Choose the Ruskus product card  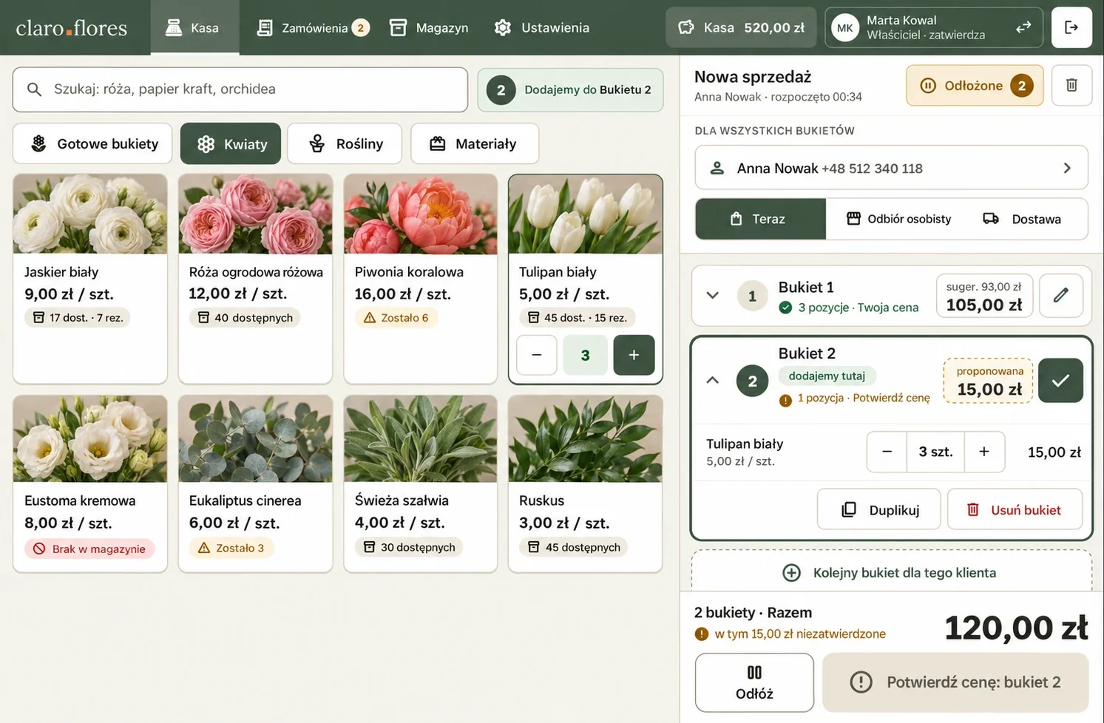(585, 483)
